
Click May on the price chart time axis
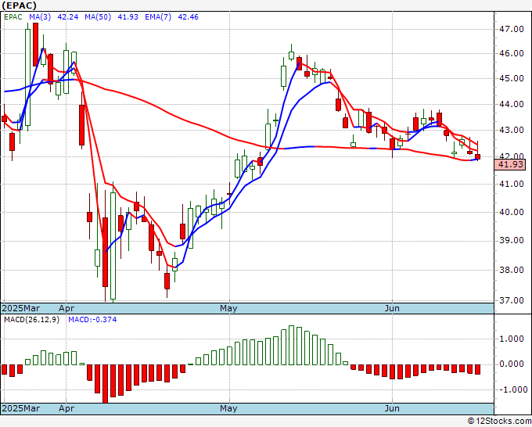point(228,308)
